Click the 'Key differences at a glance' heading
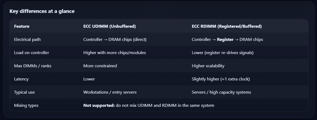 [x=42, y=11]
